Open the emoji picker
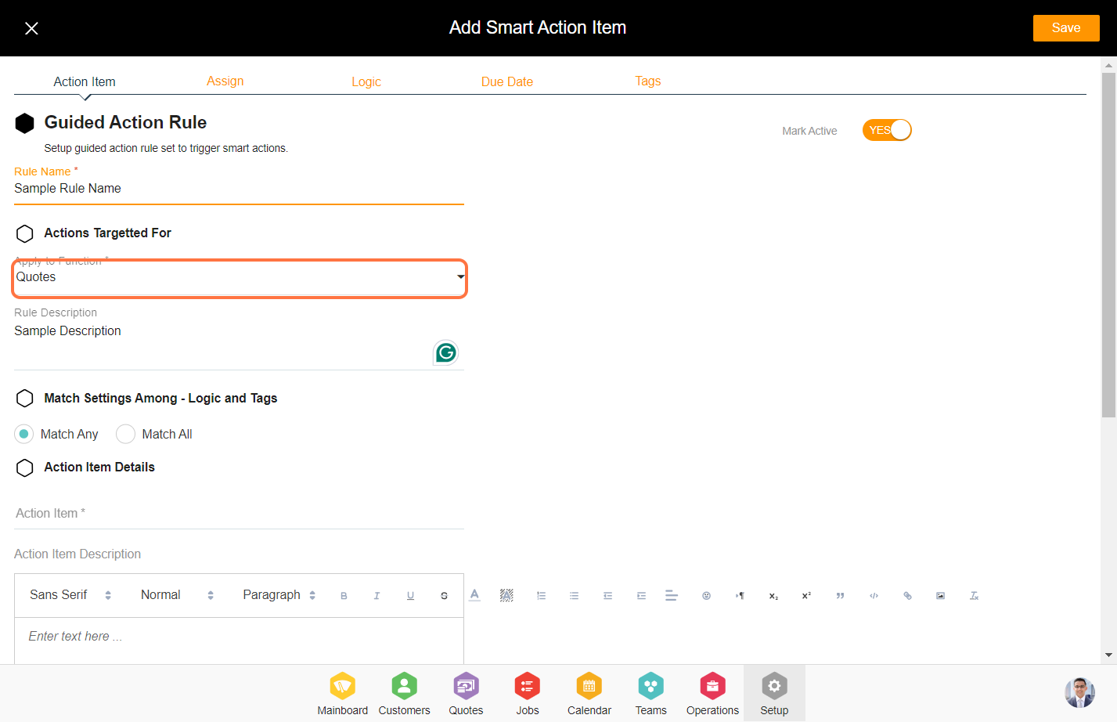Screen dimensions: 1117x722 point(706,596)
